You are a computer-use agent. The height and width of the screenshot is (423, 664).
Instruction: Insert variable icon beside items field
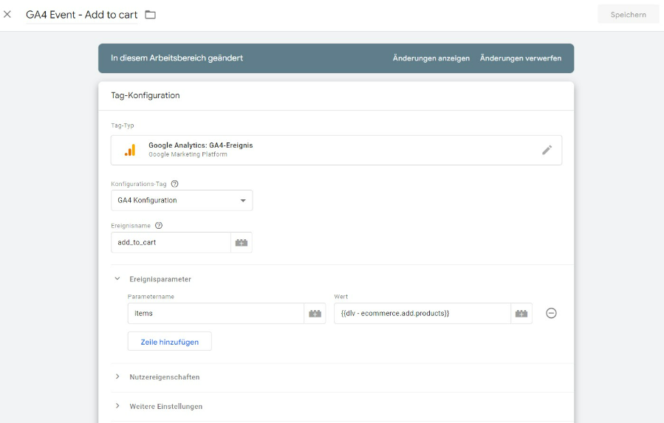pos(315,313)
